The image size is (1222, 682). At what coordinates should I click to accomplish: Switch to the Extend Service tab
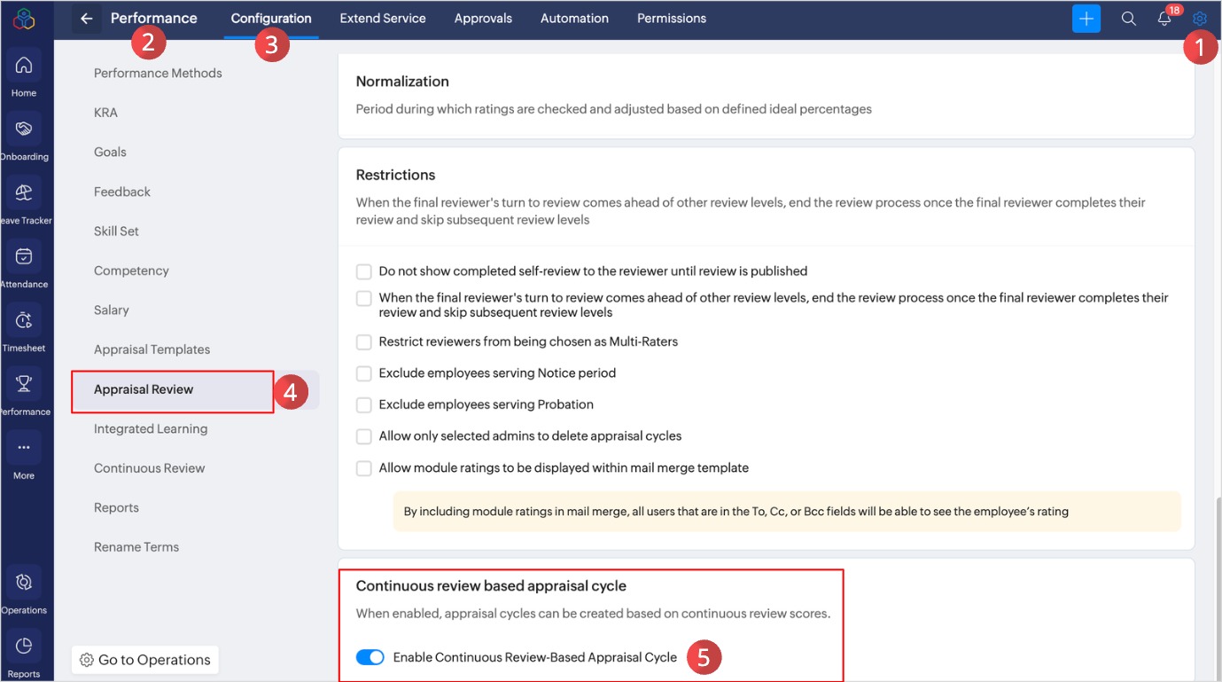coord(383,19)
